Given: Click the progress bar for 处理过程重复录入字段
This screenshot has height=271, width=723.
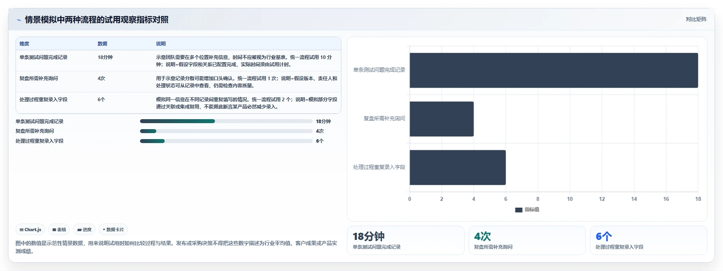Looking at the screenshot, I should [226, 141].
